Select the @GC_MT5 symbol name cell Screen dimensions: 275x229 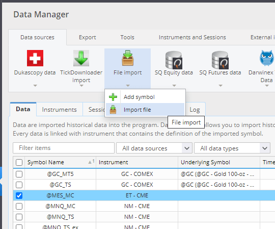point(60,174)
